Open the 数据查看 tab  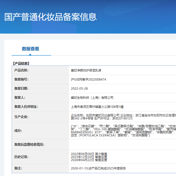(30, 49)
